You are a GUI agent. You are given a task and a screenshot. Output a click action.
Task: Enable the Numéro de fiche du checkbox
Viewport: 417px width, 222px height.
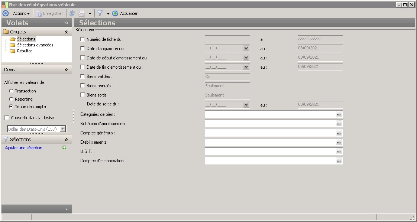tap(83, 39)
